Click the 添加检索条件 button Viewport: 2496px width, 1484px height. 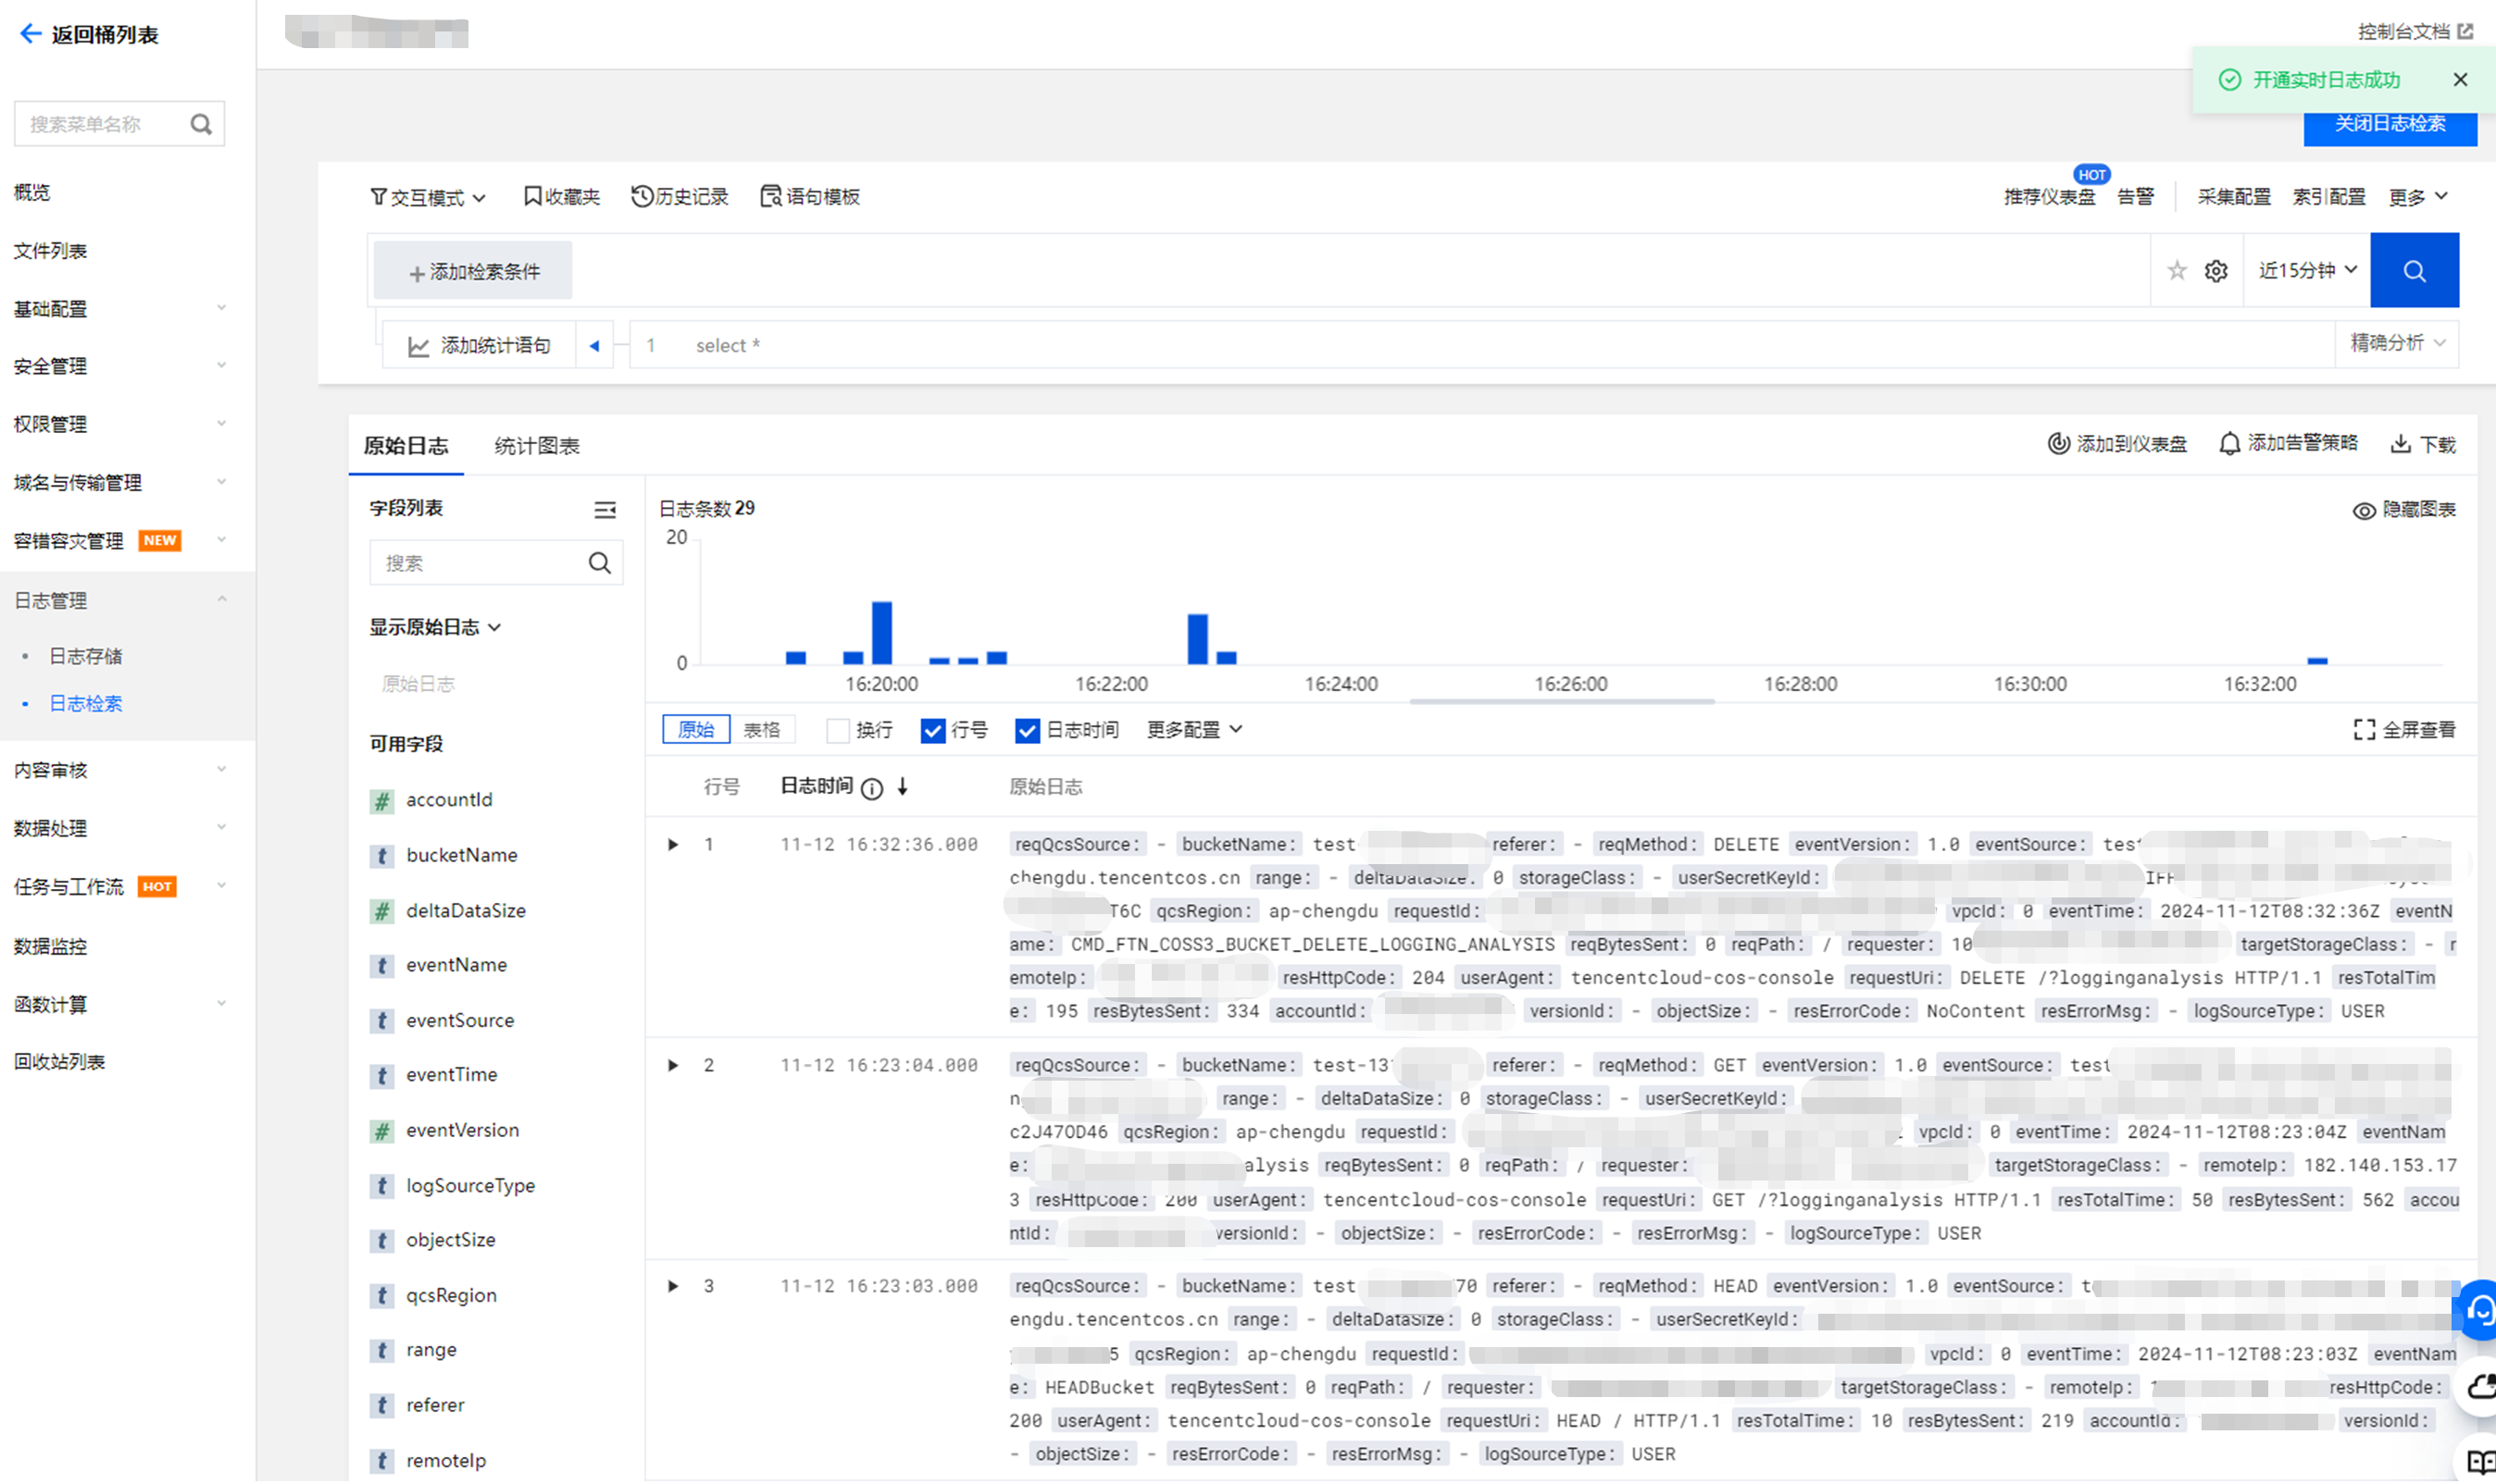click(473, 271)
